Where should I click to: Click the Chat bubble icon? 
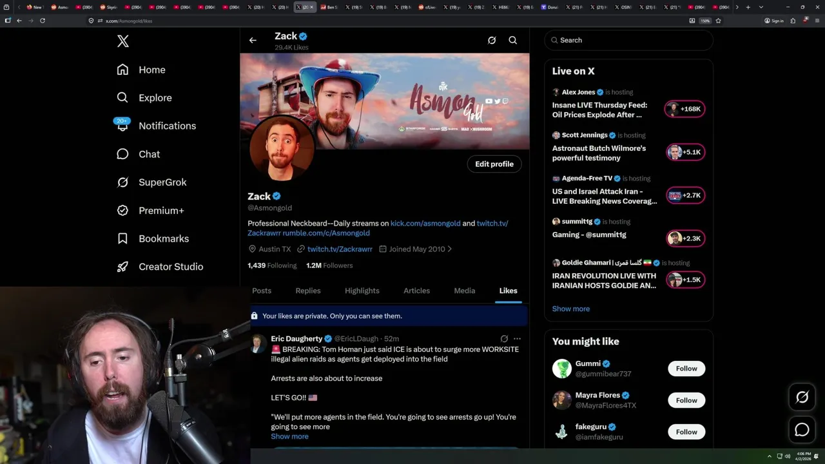122,154
